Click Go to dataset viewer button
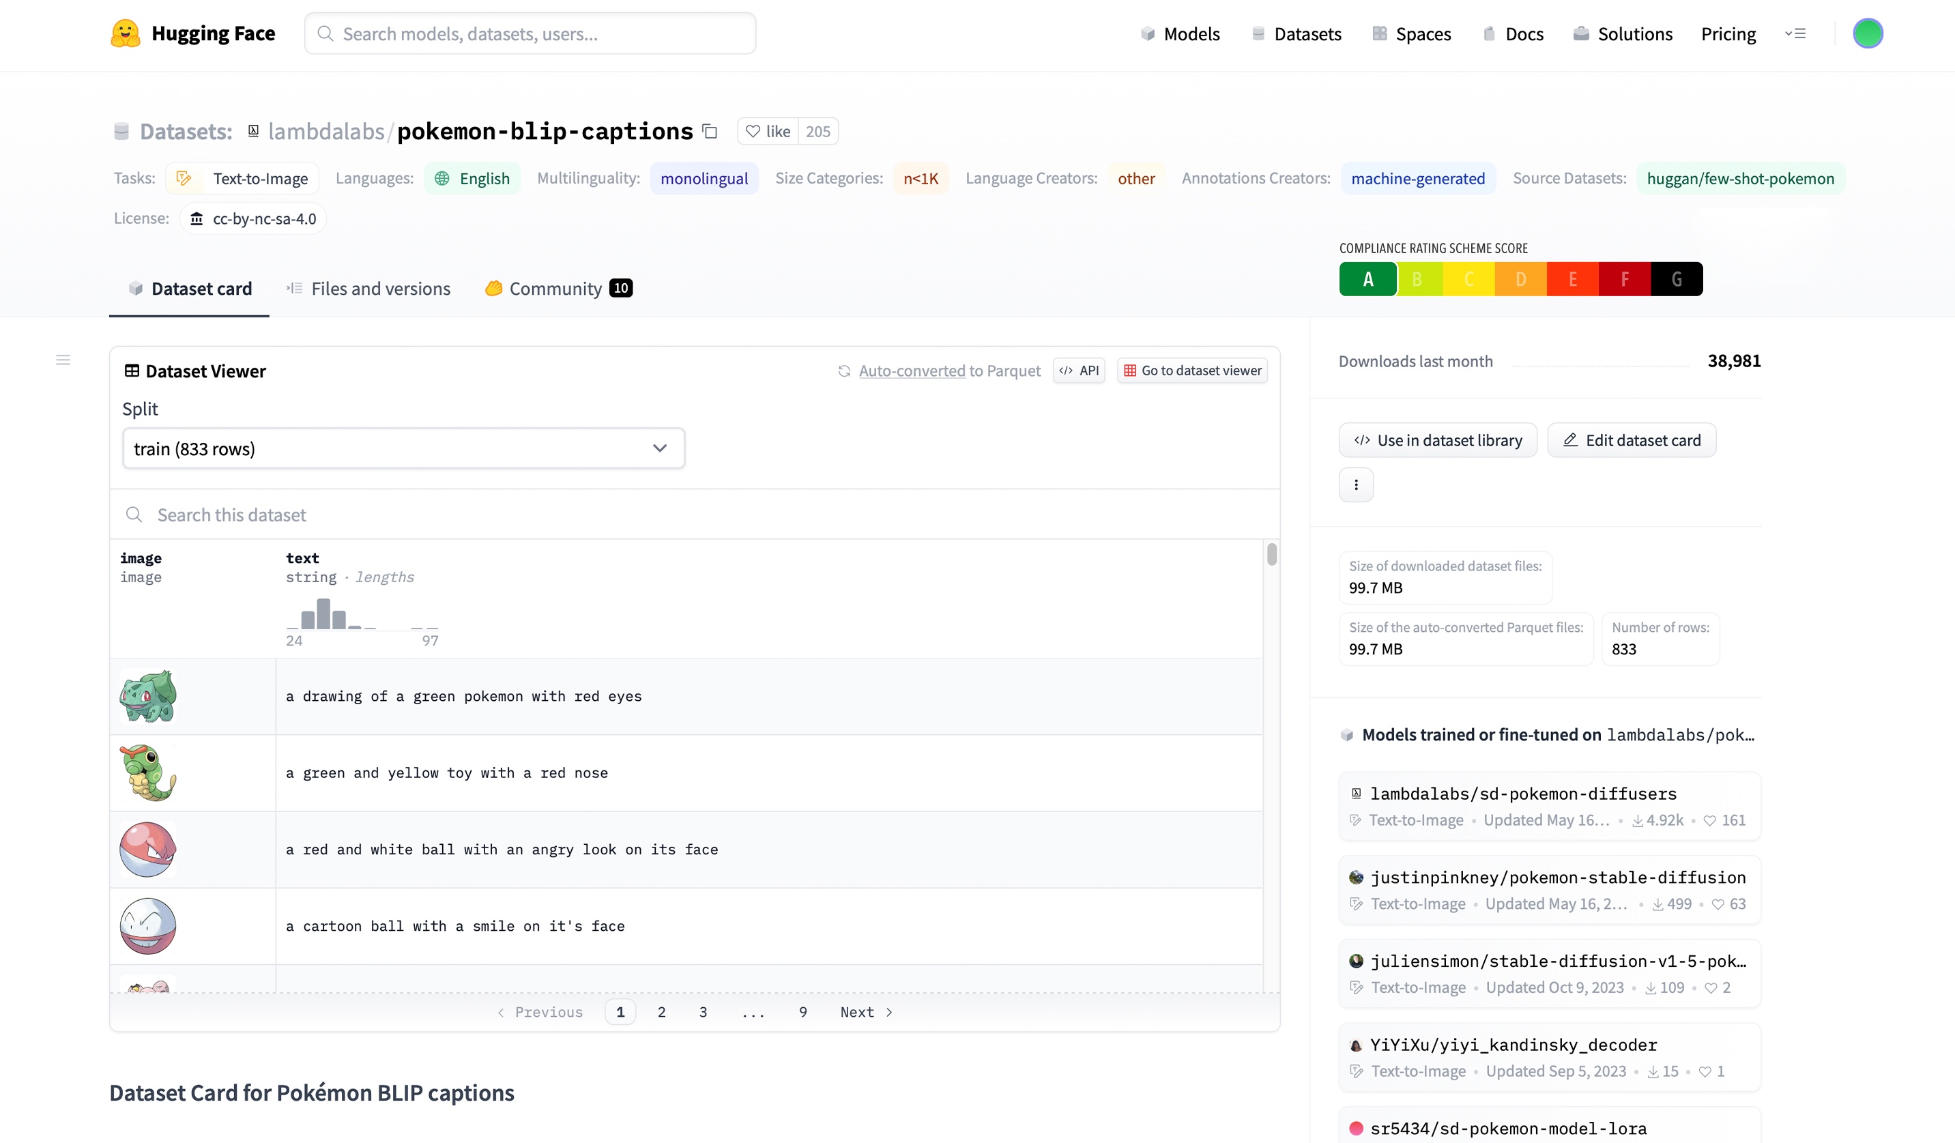Image resolution: width=1955 pixels, height=1143 pixels. [1191, 371]
